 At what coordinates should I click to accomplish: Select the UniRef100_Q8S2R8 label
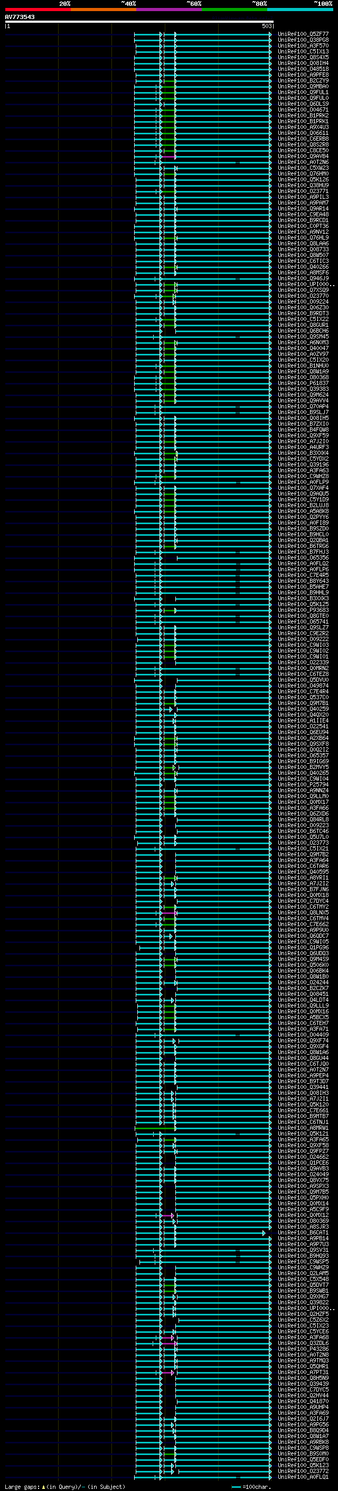coord(303,145)
